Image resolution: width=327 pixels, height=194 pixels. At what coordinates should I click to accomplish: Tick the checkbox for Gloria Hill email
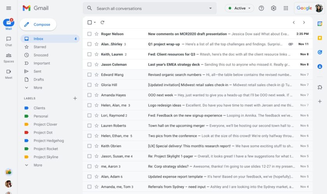[90, 85]
